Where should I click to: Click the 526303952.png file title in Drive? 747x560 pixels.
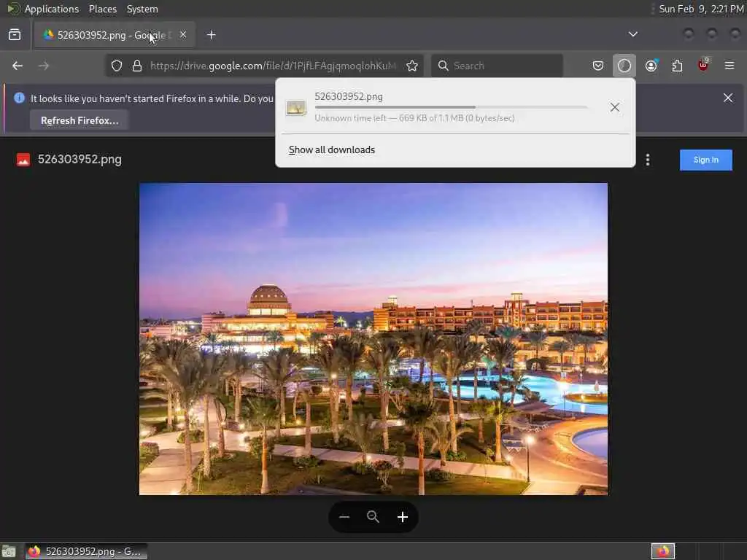click(x=80, y=160)
